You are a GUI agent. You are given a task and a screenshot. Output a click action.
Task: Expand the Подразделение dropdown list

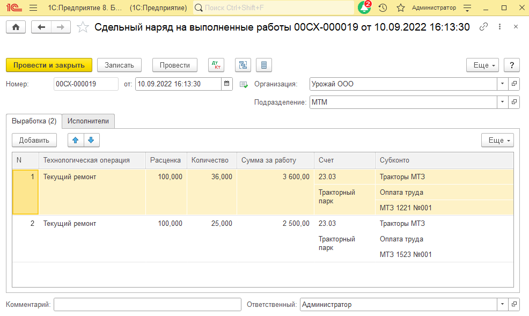502,102
